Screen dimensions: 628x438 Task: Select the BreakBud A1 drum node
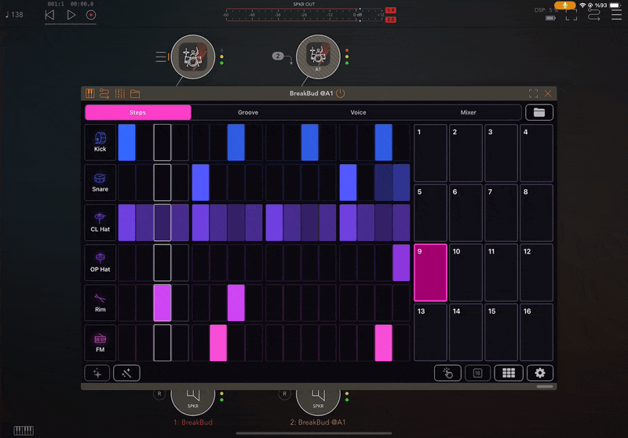point(318,57)
